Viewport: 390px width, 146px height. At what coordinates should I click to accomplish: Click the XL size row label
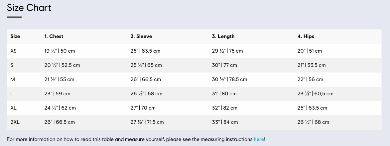click(13, 108)
